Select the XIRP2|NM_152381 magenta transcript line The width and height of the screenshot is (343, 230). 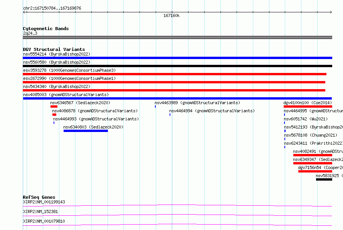click(x=177, y=215)
